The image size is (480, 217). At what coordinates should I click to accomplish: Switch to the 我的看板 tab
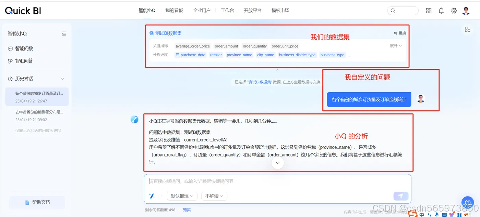[x=174, y=10]
